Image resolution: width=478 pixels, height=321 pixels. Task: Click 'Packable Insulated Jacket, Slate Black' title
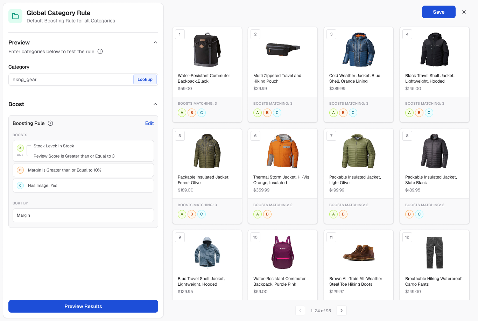431,180
